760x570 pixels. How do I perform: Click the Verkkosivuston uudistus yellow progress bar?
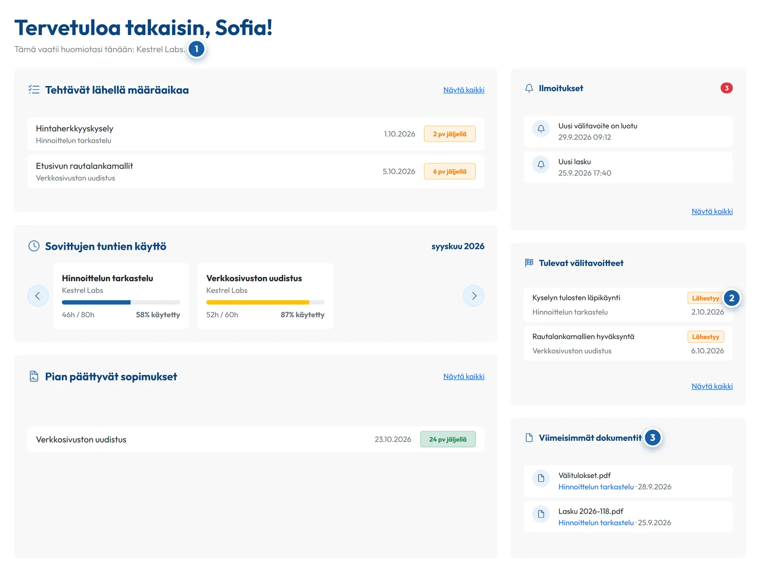pos(266,303)
